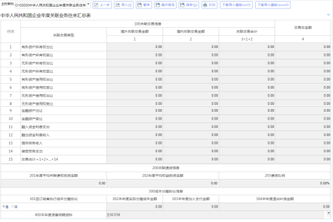Click 关联交易合计 cell for row 4
Image resolution: width=333 pixels, height=222 pixels.
point(247,72)
